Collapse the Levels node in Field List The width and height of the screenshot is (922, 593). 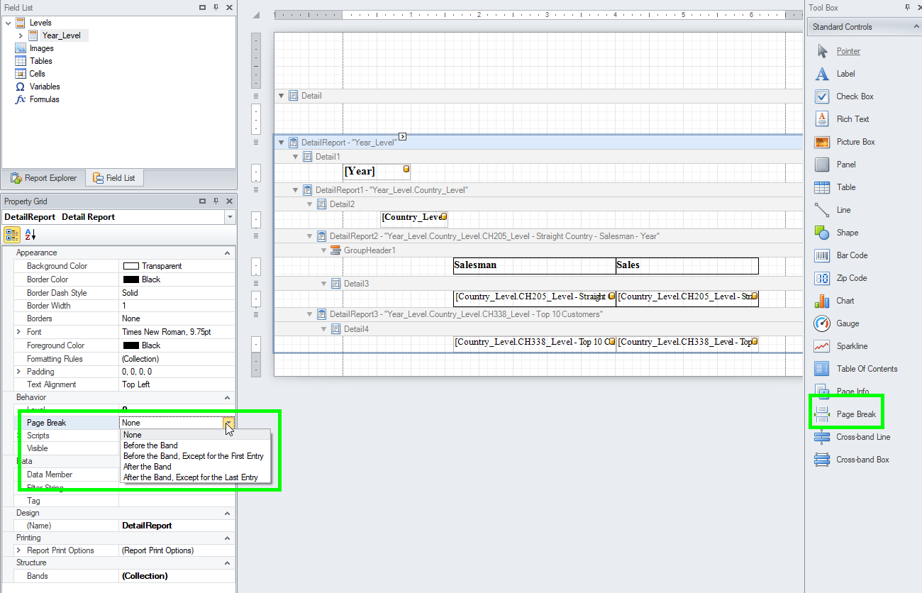[x=9, y=22]
